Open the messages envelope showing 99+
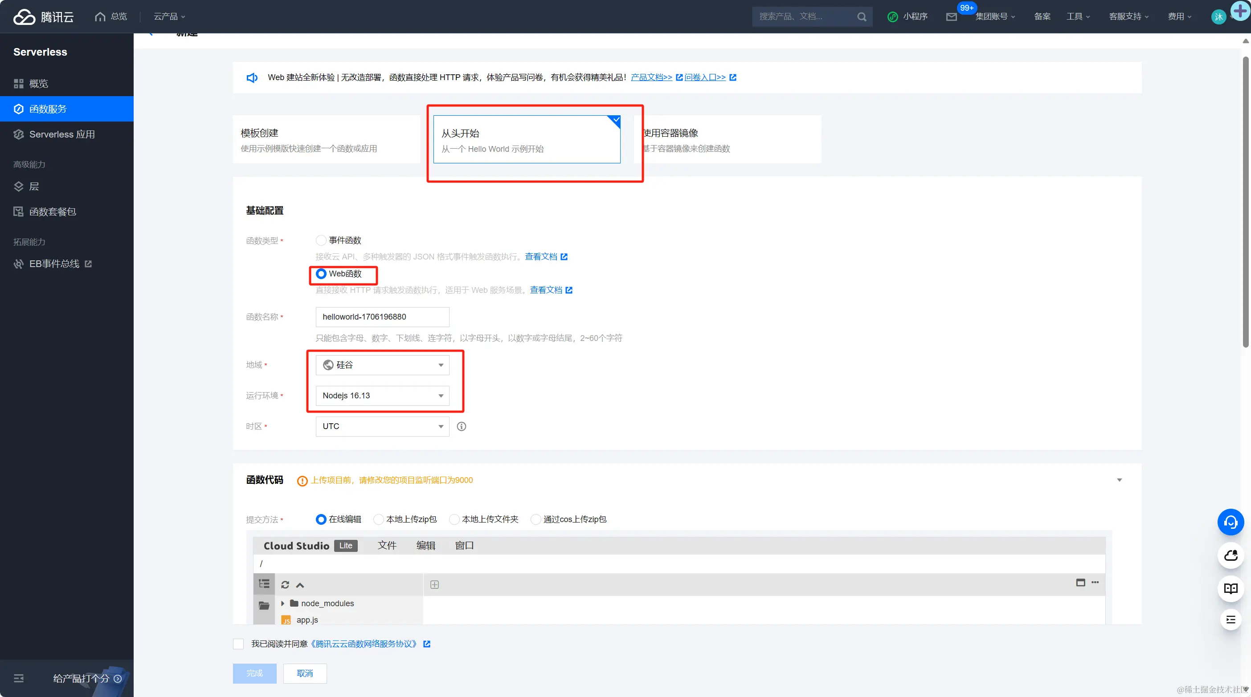 tap(951, 16)
